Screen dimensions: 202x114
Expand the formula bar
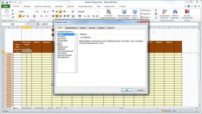[x=199, y=24]
